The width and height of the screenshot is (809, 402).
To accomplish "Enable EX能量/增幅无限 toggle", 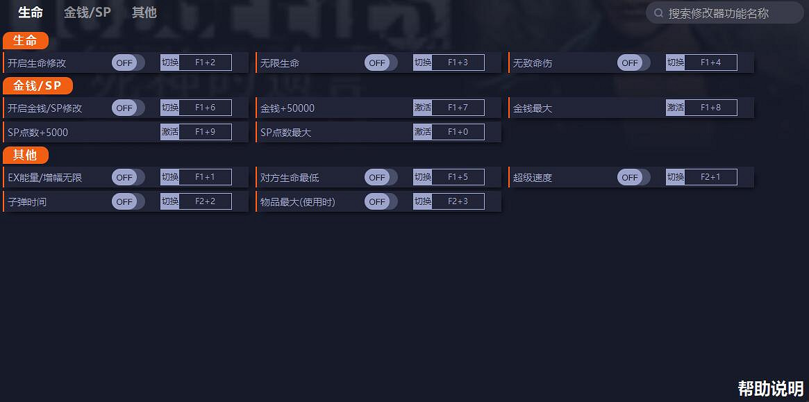I will click(128, 177).
